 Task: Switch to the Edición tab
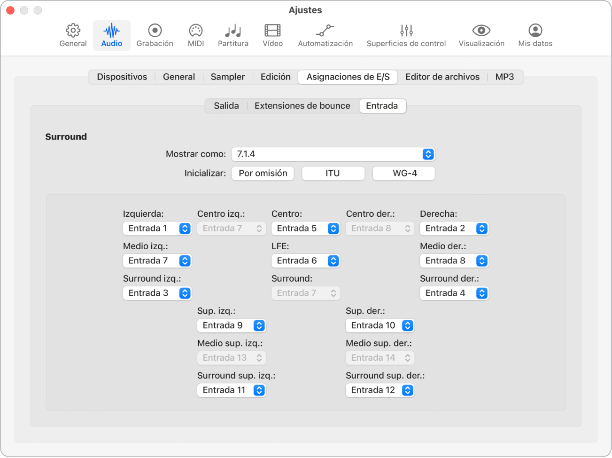tap(276, 77)
